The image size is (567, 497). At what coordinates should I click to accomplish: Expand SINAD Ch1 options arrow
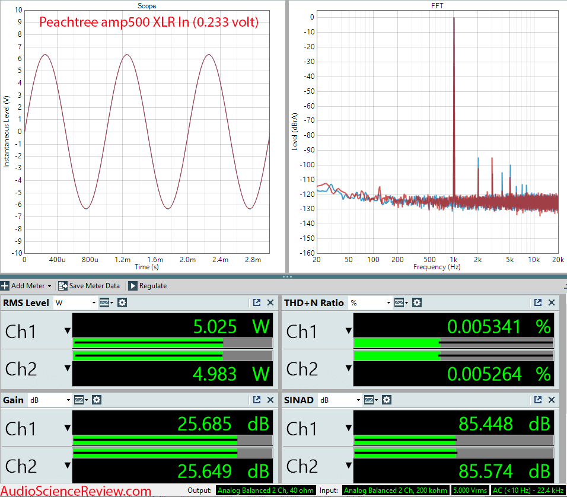349,428
